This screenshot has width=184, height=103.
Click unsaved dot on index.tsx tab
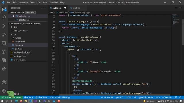click(x=65, y=8)
